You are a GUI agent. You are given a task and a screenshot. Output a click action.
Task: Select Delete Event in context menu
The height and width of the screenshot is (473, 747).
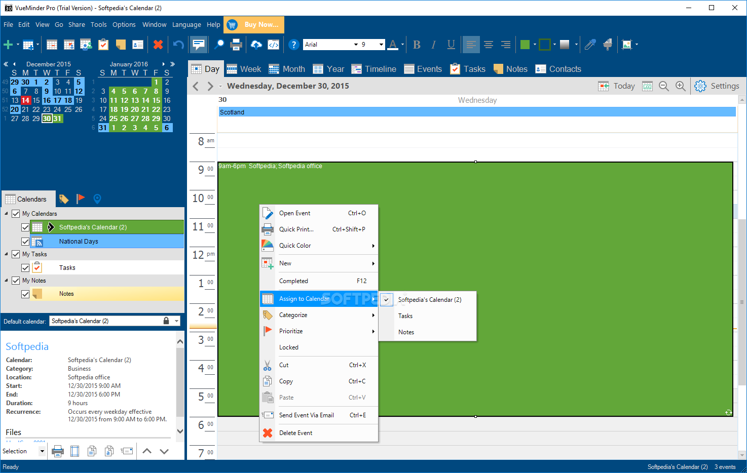click(319, 433)
